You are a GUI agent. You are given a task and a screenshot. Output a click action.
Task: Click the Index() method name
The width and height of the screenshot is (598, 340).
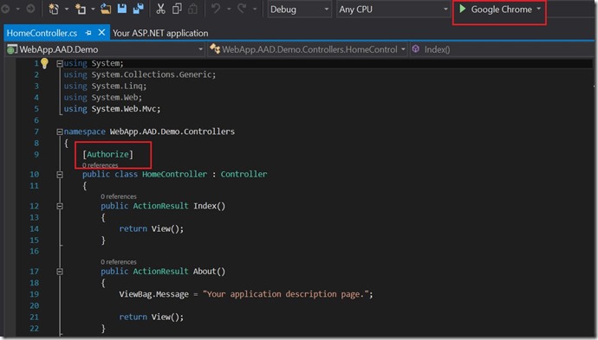click(209, 206)
